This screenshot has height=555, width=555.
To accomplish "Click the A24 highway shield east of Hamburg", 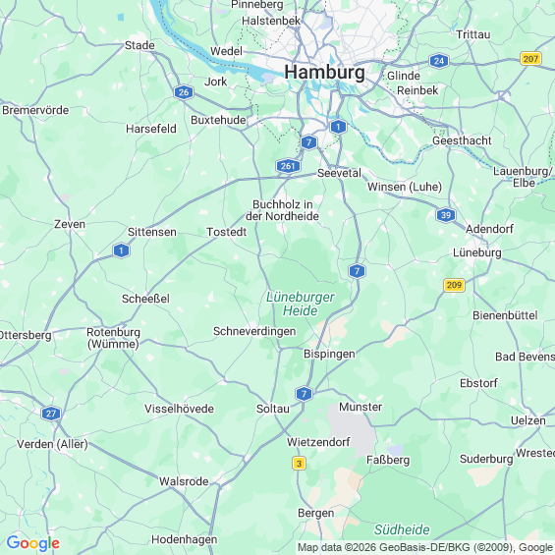I will coord(439,61).
